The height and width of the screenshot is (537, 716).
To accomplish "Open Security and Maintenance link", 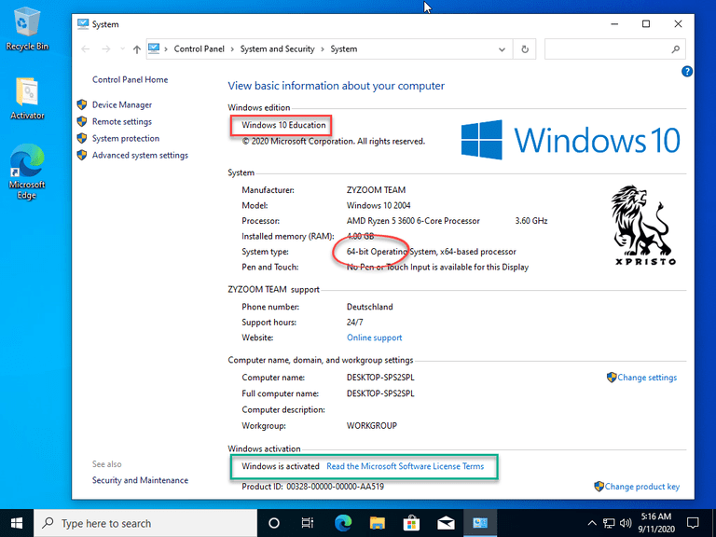I will tap(140, 480).
